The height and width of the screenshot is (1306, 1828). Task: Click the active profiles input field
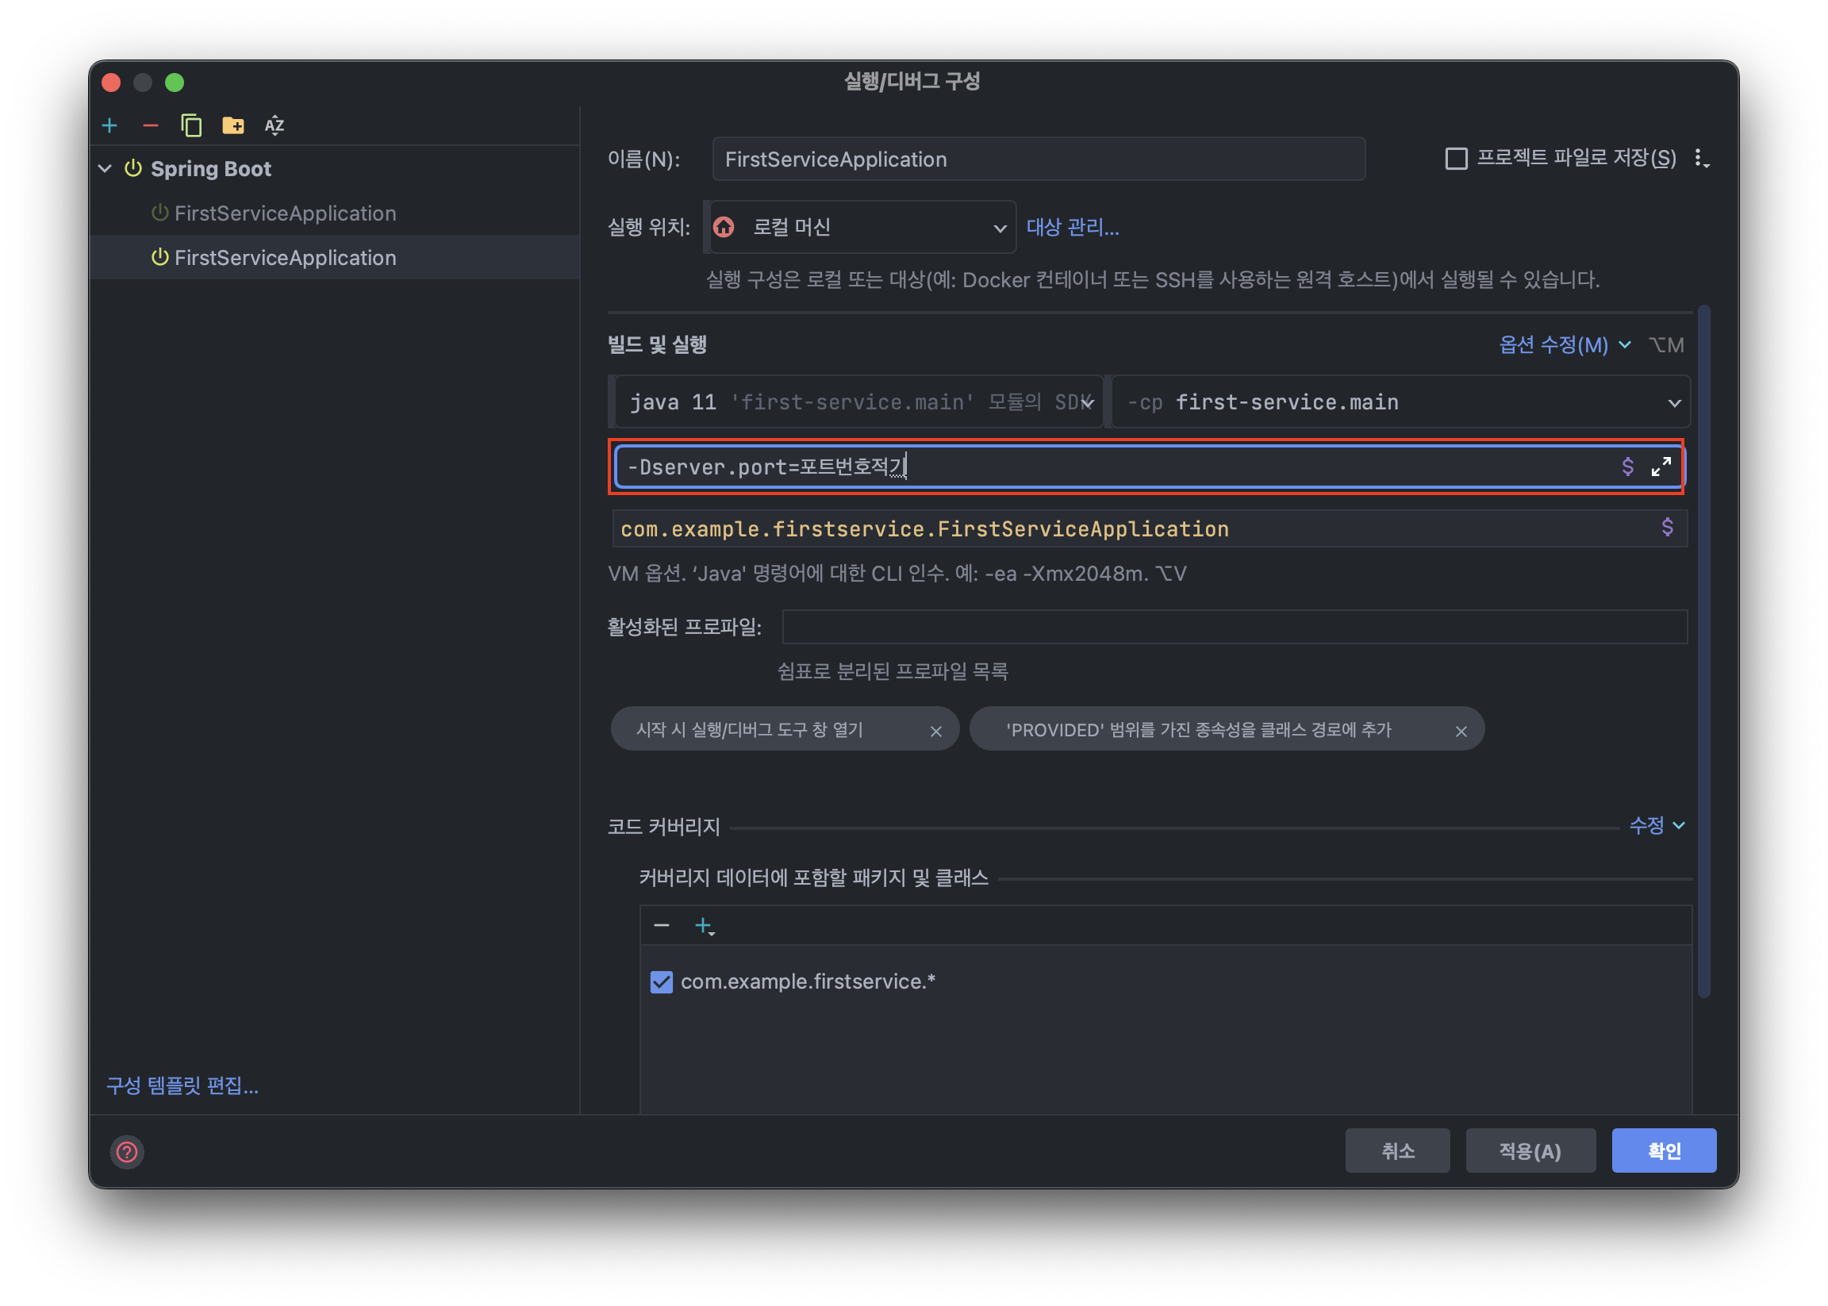[x=1234, y=627]
